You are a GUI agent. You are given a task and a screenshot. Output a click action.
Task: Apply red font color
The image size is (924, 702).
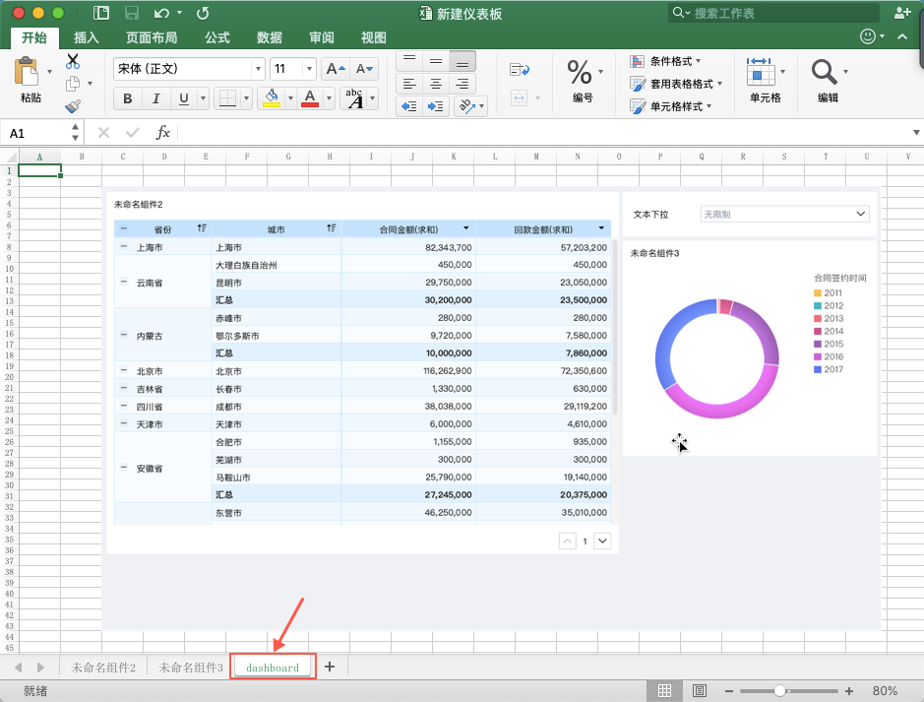(x=310, y=98)
